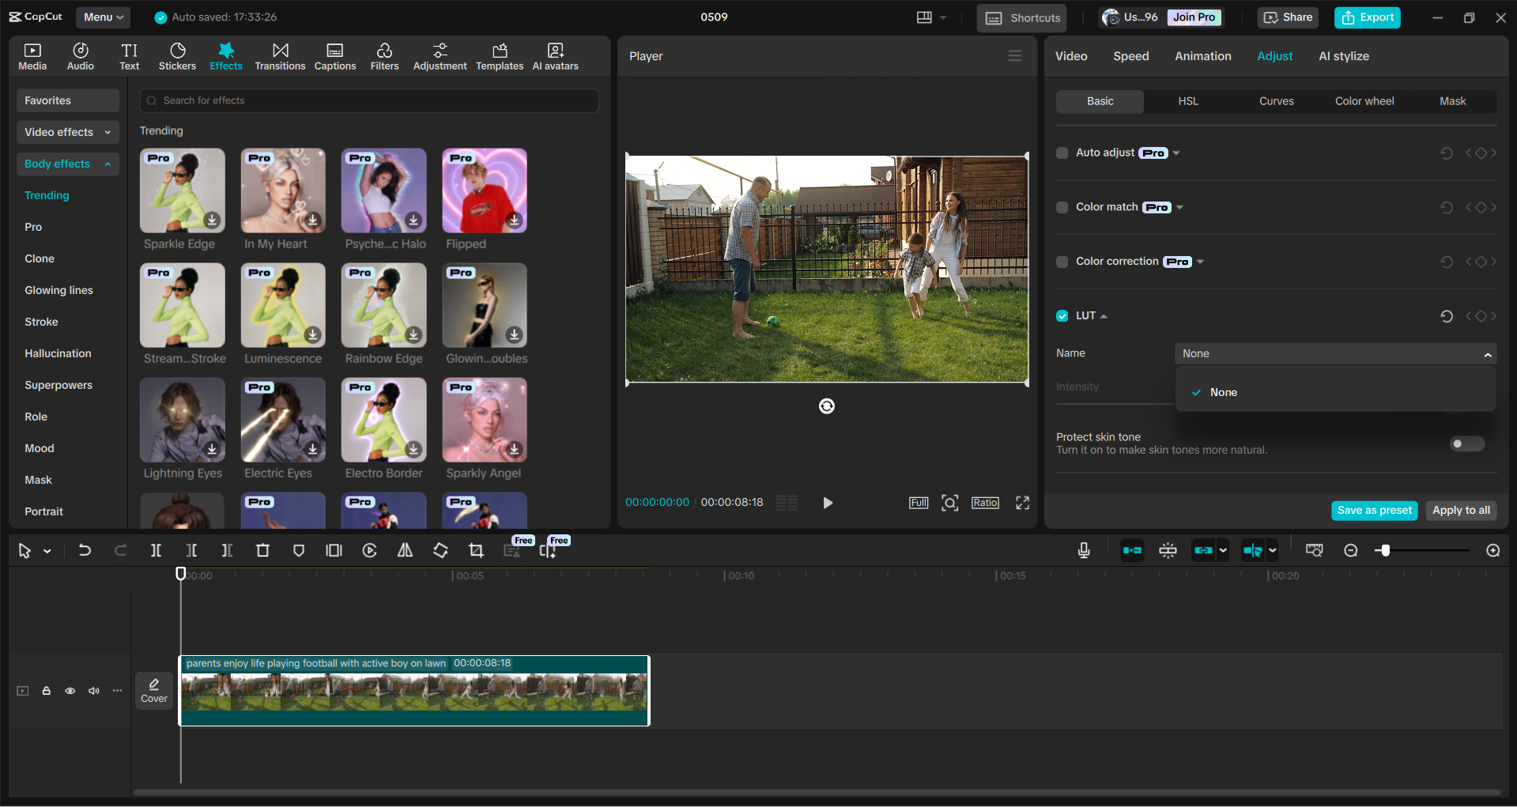Uncheck the LUT checkbox
Image resolution: width=1517 pixels, height=807 pixels.
click(x=1062, y=315)
